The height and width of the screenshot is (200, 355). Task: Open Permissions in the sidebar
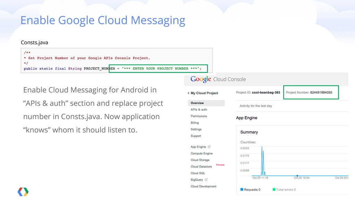tap(199, 116)
